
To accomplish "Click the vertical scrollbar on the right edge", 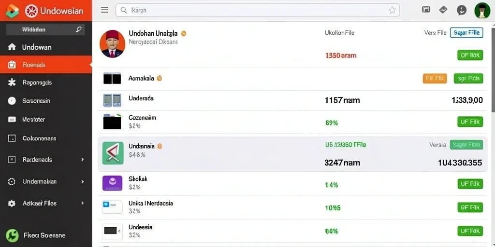I will tap(493, 66).
